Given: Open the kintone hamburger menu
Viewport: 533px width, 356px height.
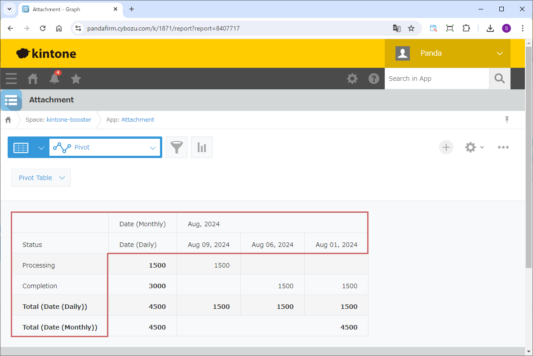Looking at the screenshot, I should click(11, 79).
